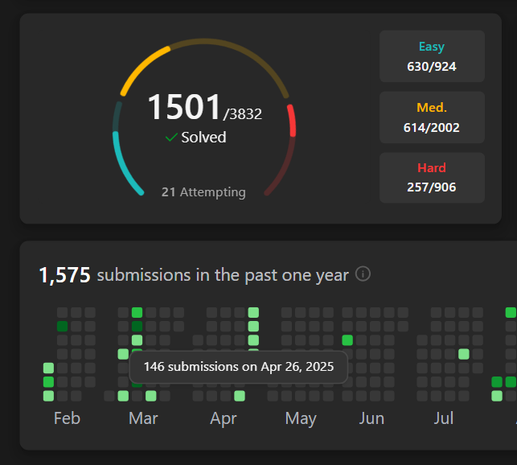
Task: Click the '146 submissions on Apr 26, 2025' tooltip
Action: pyautogui.click(x=239, y=367)
